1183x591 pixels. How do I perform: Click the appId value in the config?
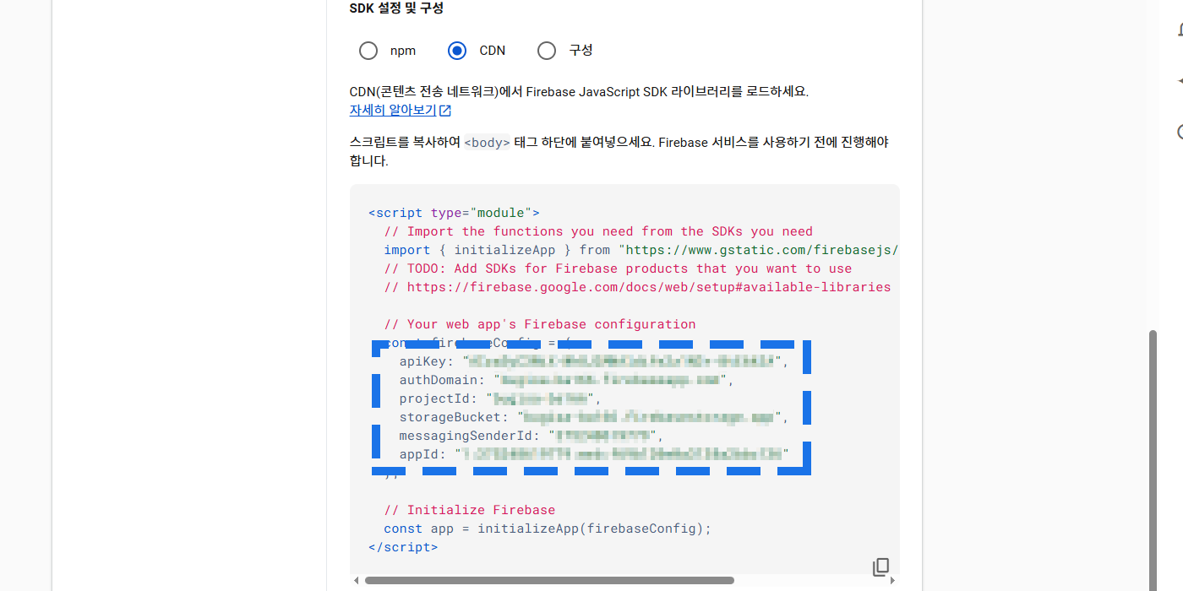point(621,454)
